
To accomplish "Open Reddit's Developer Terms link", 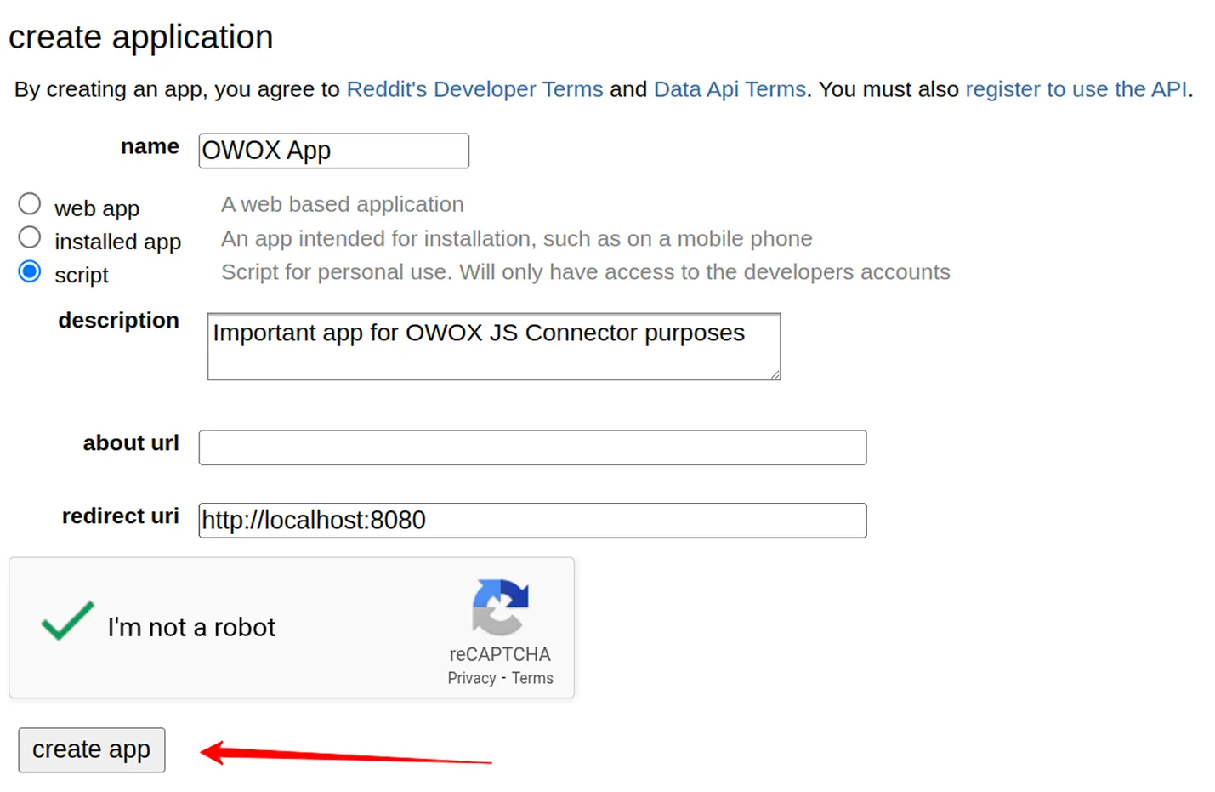I will 474,89.
